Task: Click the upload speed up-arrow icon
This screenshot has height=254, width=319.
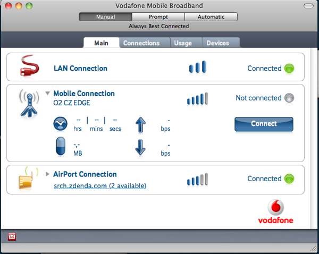Action: [140, 125]
